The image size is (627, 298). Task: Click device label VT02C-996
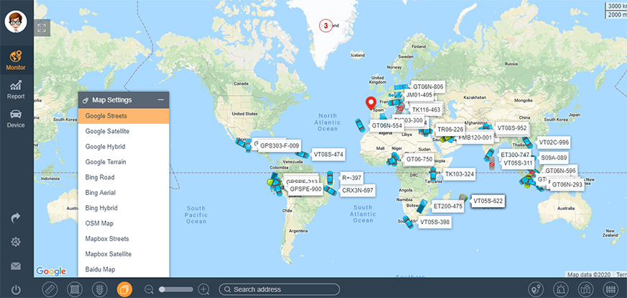tap(554, 143)
